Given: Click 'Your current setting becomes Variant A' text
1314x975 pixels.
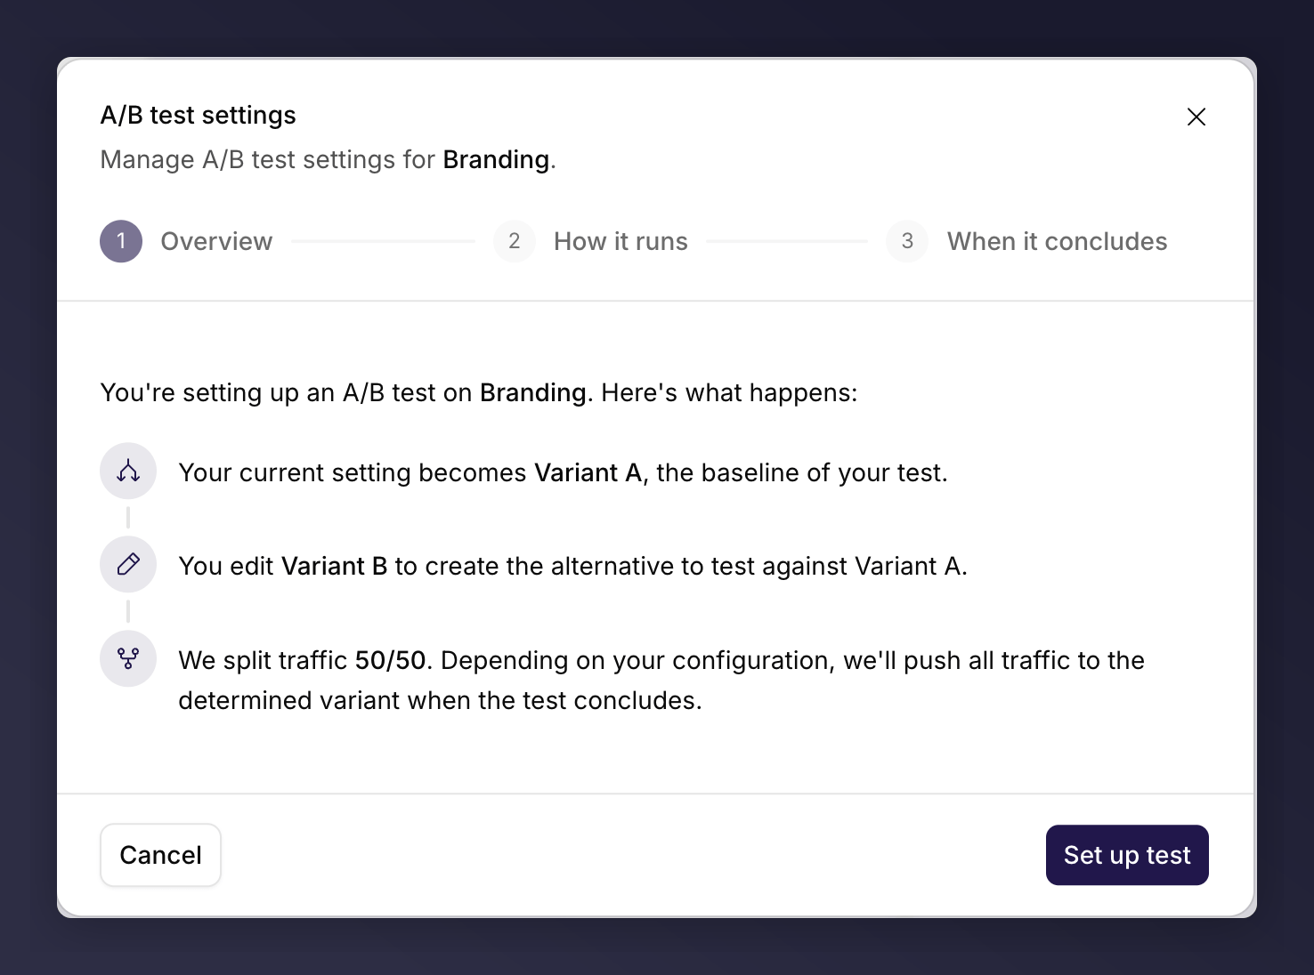Looking at the screenshot, I should tap(563, 472).
